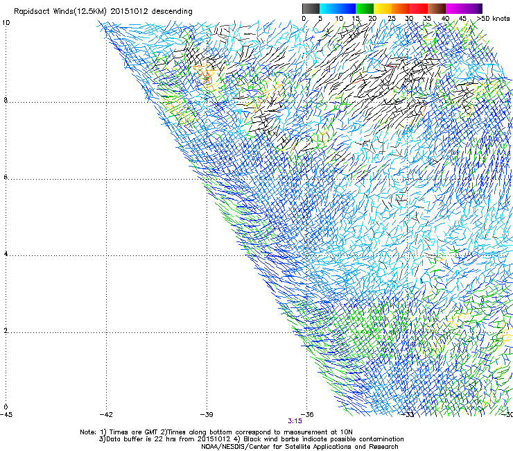This screenshot has height=451, width=513.
Task: Click the latitude axis label '10'
Action: coord(6,23)
